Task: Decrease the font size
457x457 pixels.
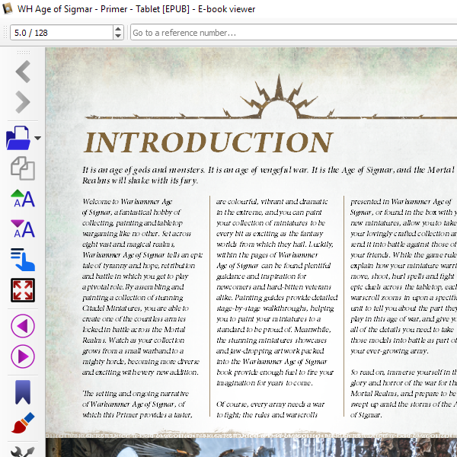Action: (x=23, y=229)
